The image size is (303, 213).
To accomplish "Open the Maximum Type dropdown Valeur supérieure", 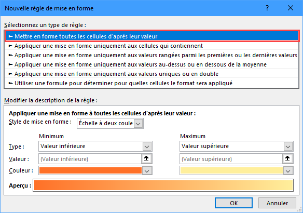I will point(288,147).
